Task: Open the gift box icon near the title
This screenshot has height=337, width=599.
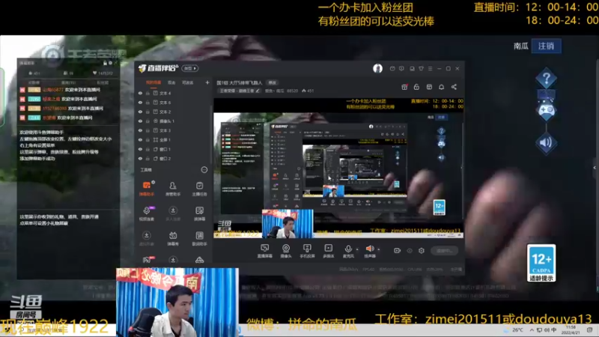Action: [x=404, y=87]
